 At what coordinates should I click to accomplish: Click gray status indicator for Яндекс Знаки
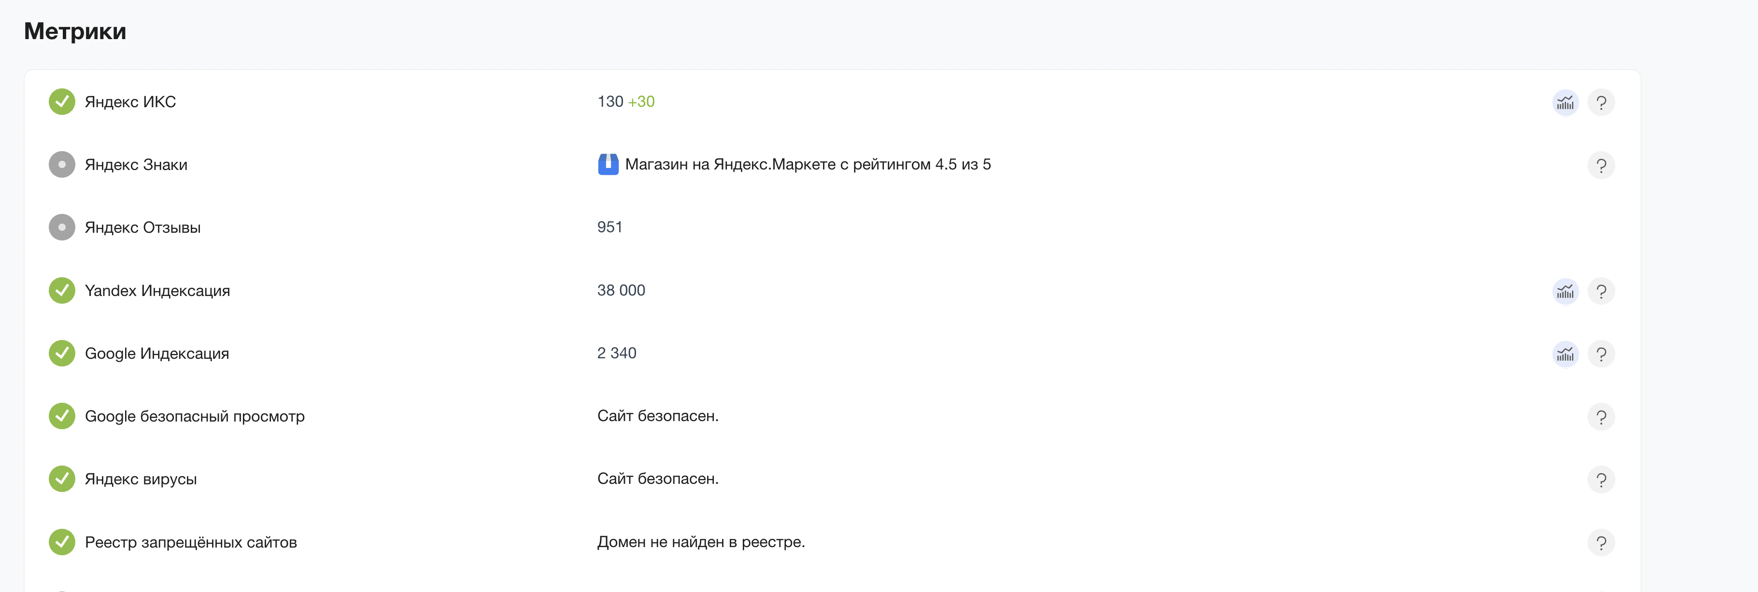tap(62, 164)
